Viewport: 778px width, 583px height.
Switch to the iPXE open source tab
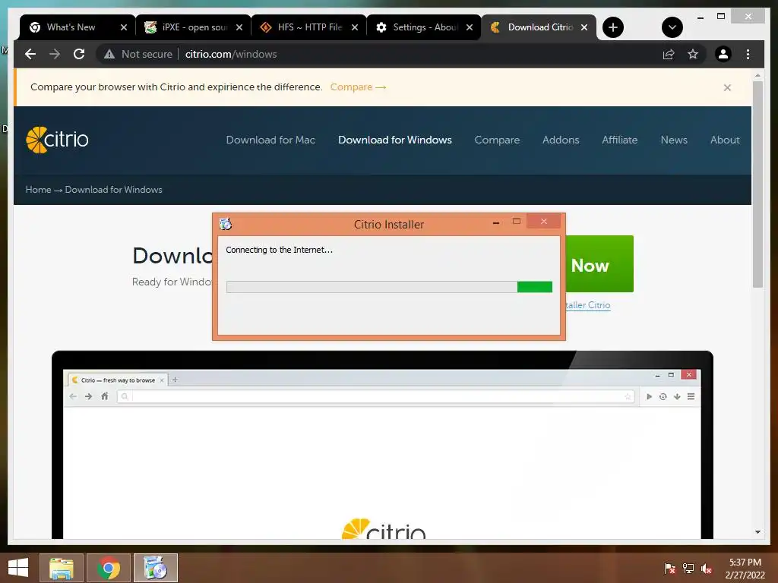click(x=194, y=27)
